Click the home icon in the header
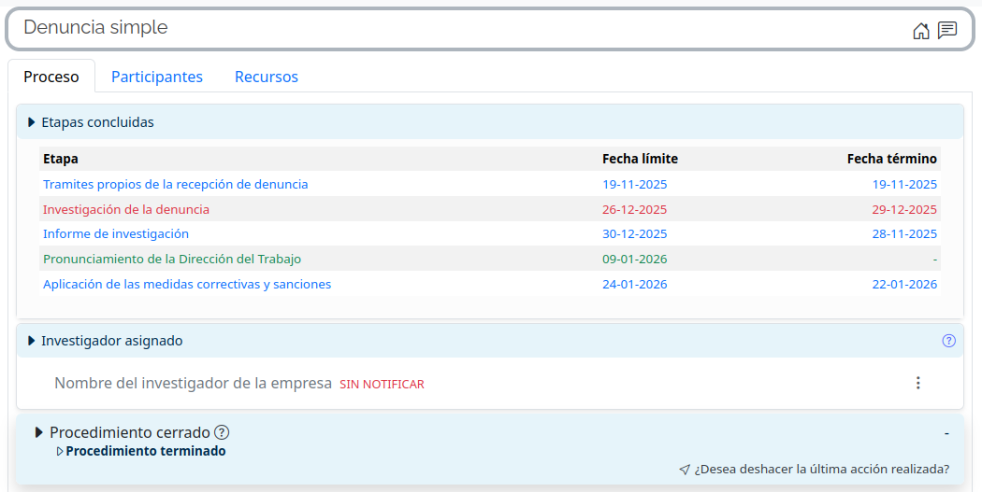 pos(920,31)
